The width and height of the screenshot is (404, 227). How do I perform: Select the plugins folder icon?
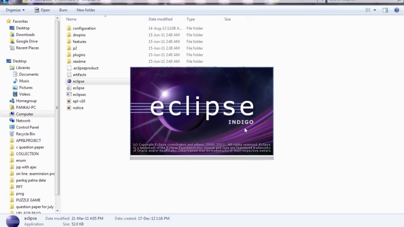pyautogui.click(x=69, y=55)
